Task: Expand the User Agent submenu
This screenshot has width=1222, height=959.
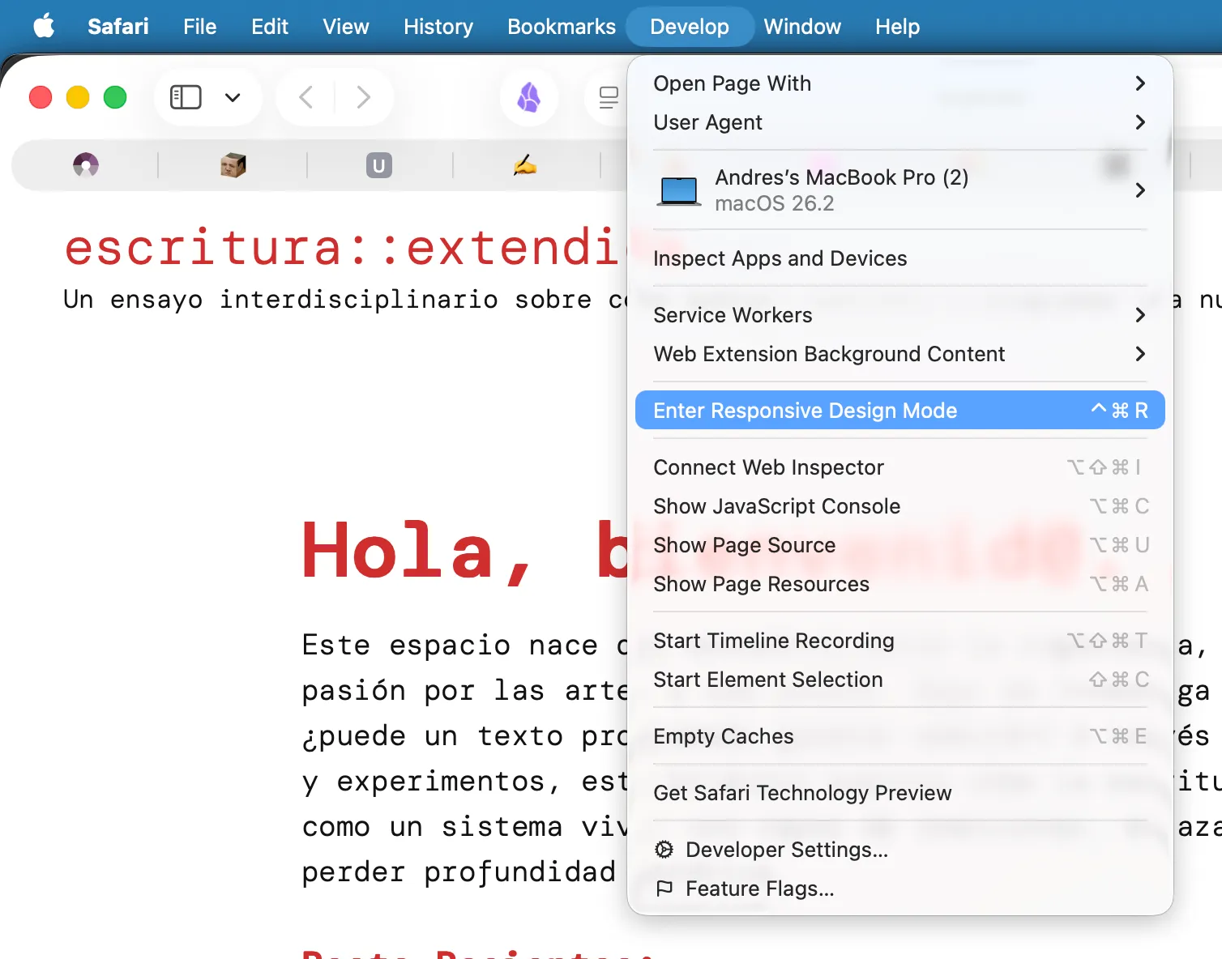Action: point(707,122)
